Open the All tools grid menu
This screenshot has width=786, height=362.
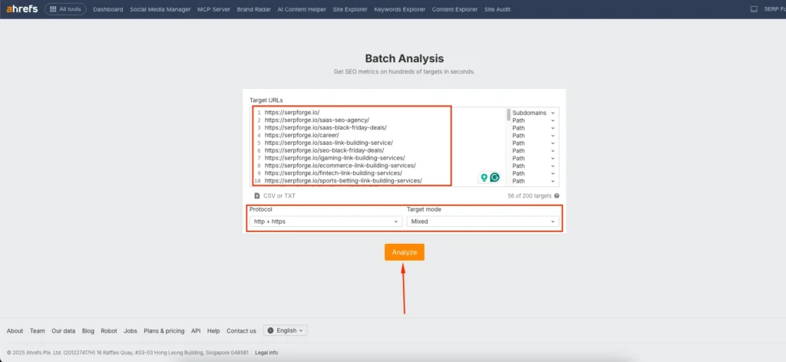[66, 9]
